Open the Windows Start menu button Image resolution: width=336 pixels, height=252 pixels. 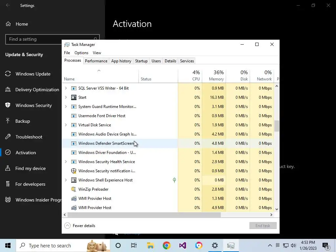pyautogui.click(x=8, y=245)
